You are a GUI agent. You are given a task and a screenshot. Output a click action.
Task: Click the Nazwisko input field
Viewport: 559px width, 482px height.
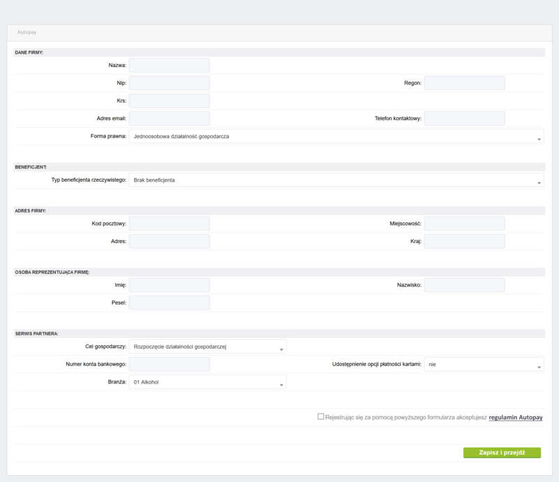(464, 285)
